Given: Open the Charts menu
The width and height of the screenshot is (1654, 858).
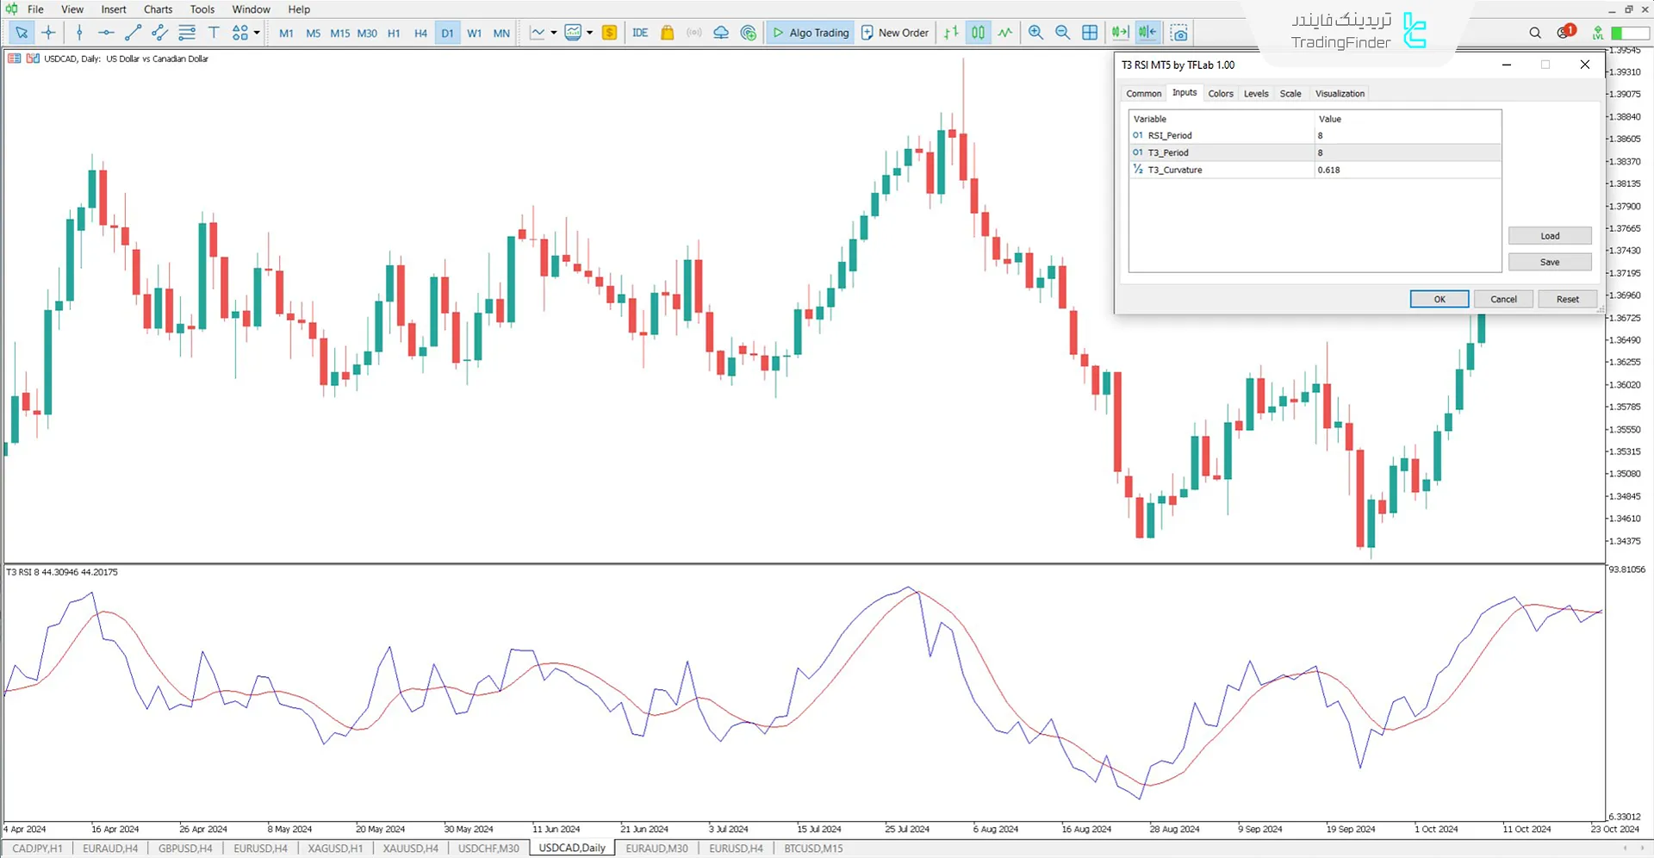Looking at the screenshot, I should coord(158,9).
